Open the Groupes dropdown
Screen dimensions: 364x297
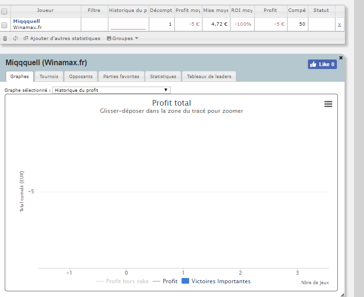(x=123, y=39)
